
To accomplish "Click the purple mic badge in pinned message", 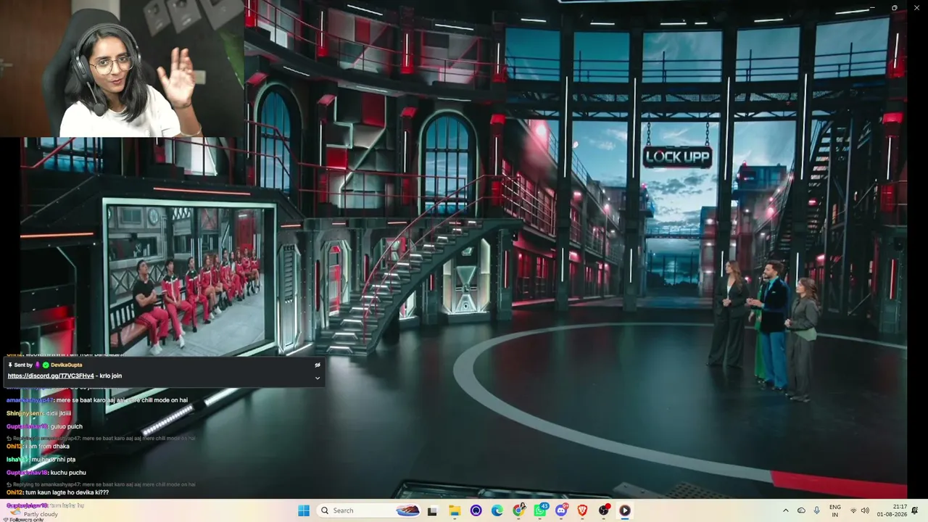I will coord(38,365).
